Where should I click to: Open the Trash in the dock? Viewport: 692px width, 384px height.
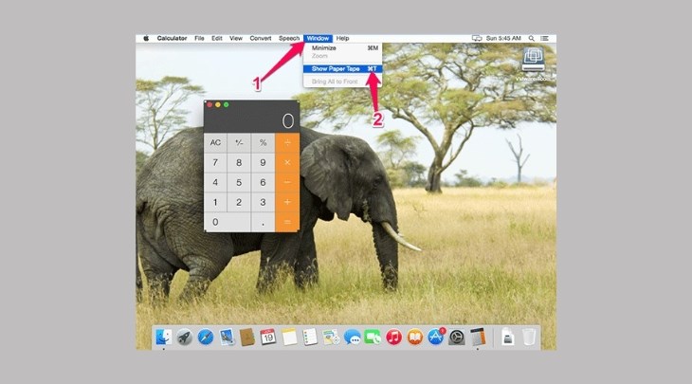pyautogui.click(x=529, y=337)
